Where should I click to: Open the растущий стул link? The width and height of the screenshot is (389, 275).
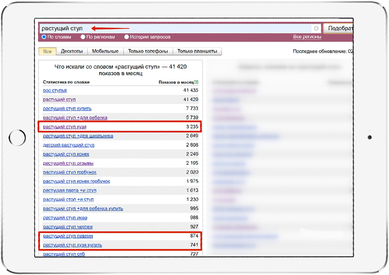pos(59,99)
